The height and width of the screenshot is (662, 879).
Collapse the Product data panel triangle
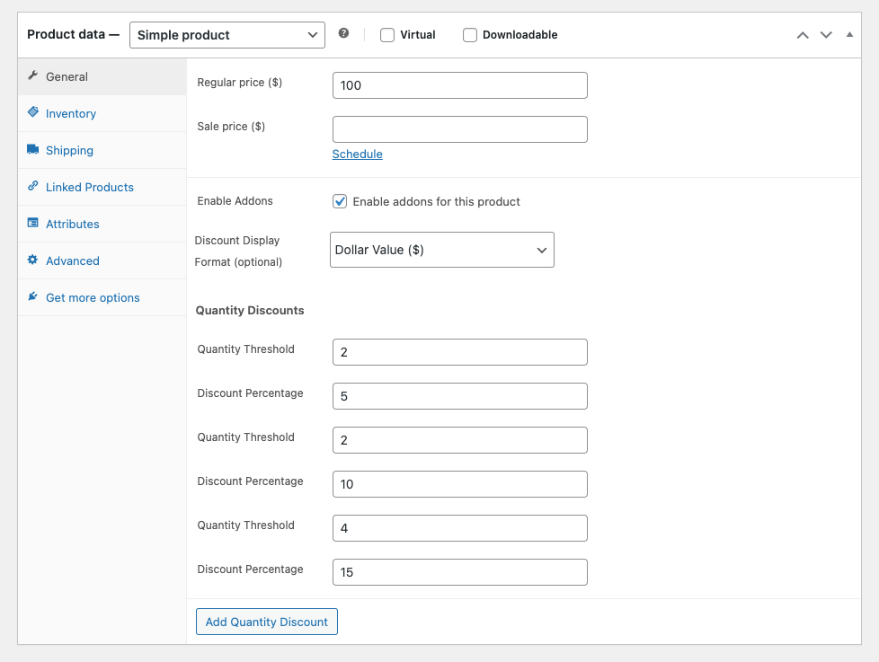click(849, 35)
